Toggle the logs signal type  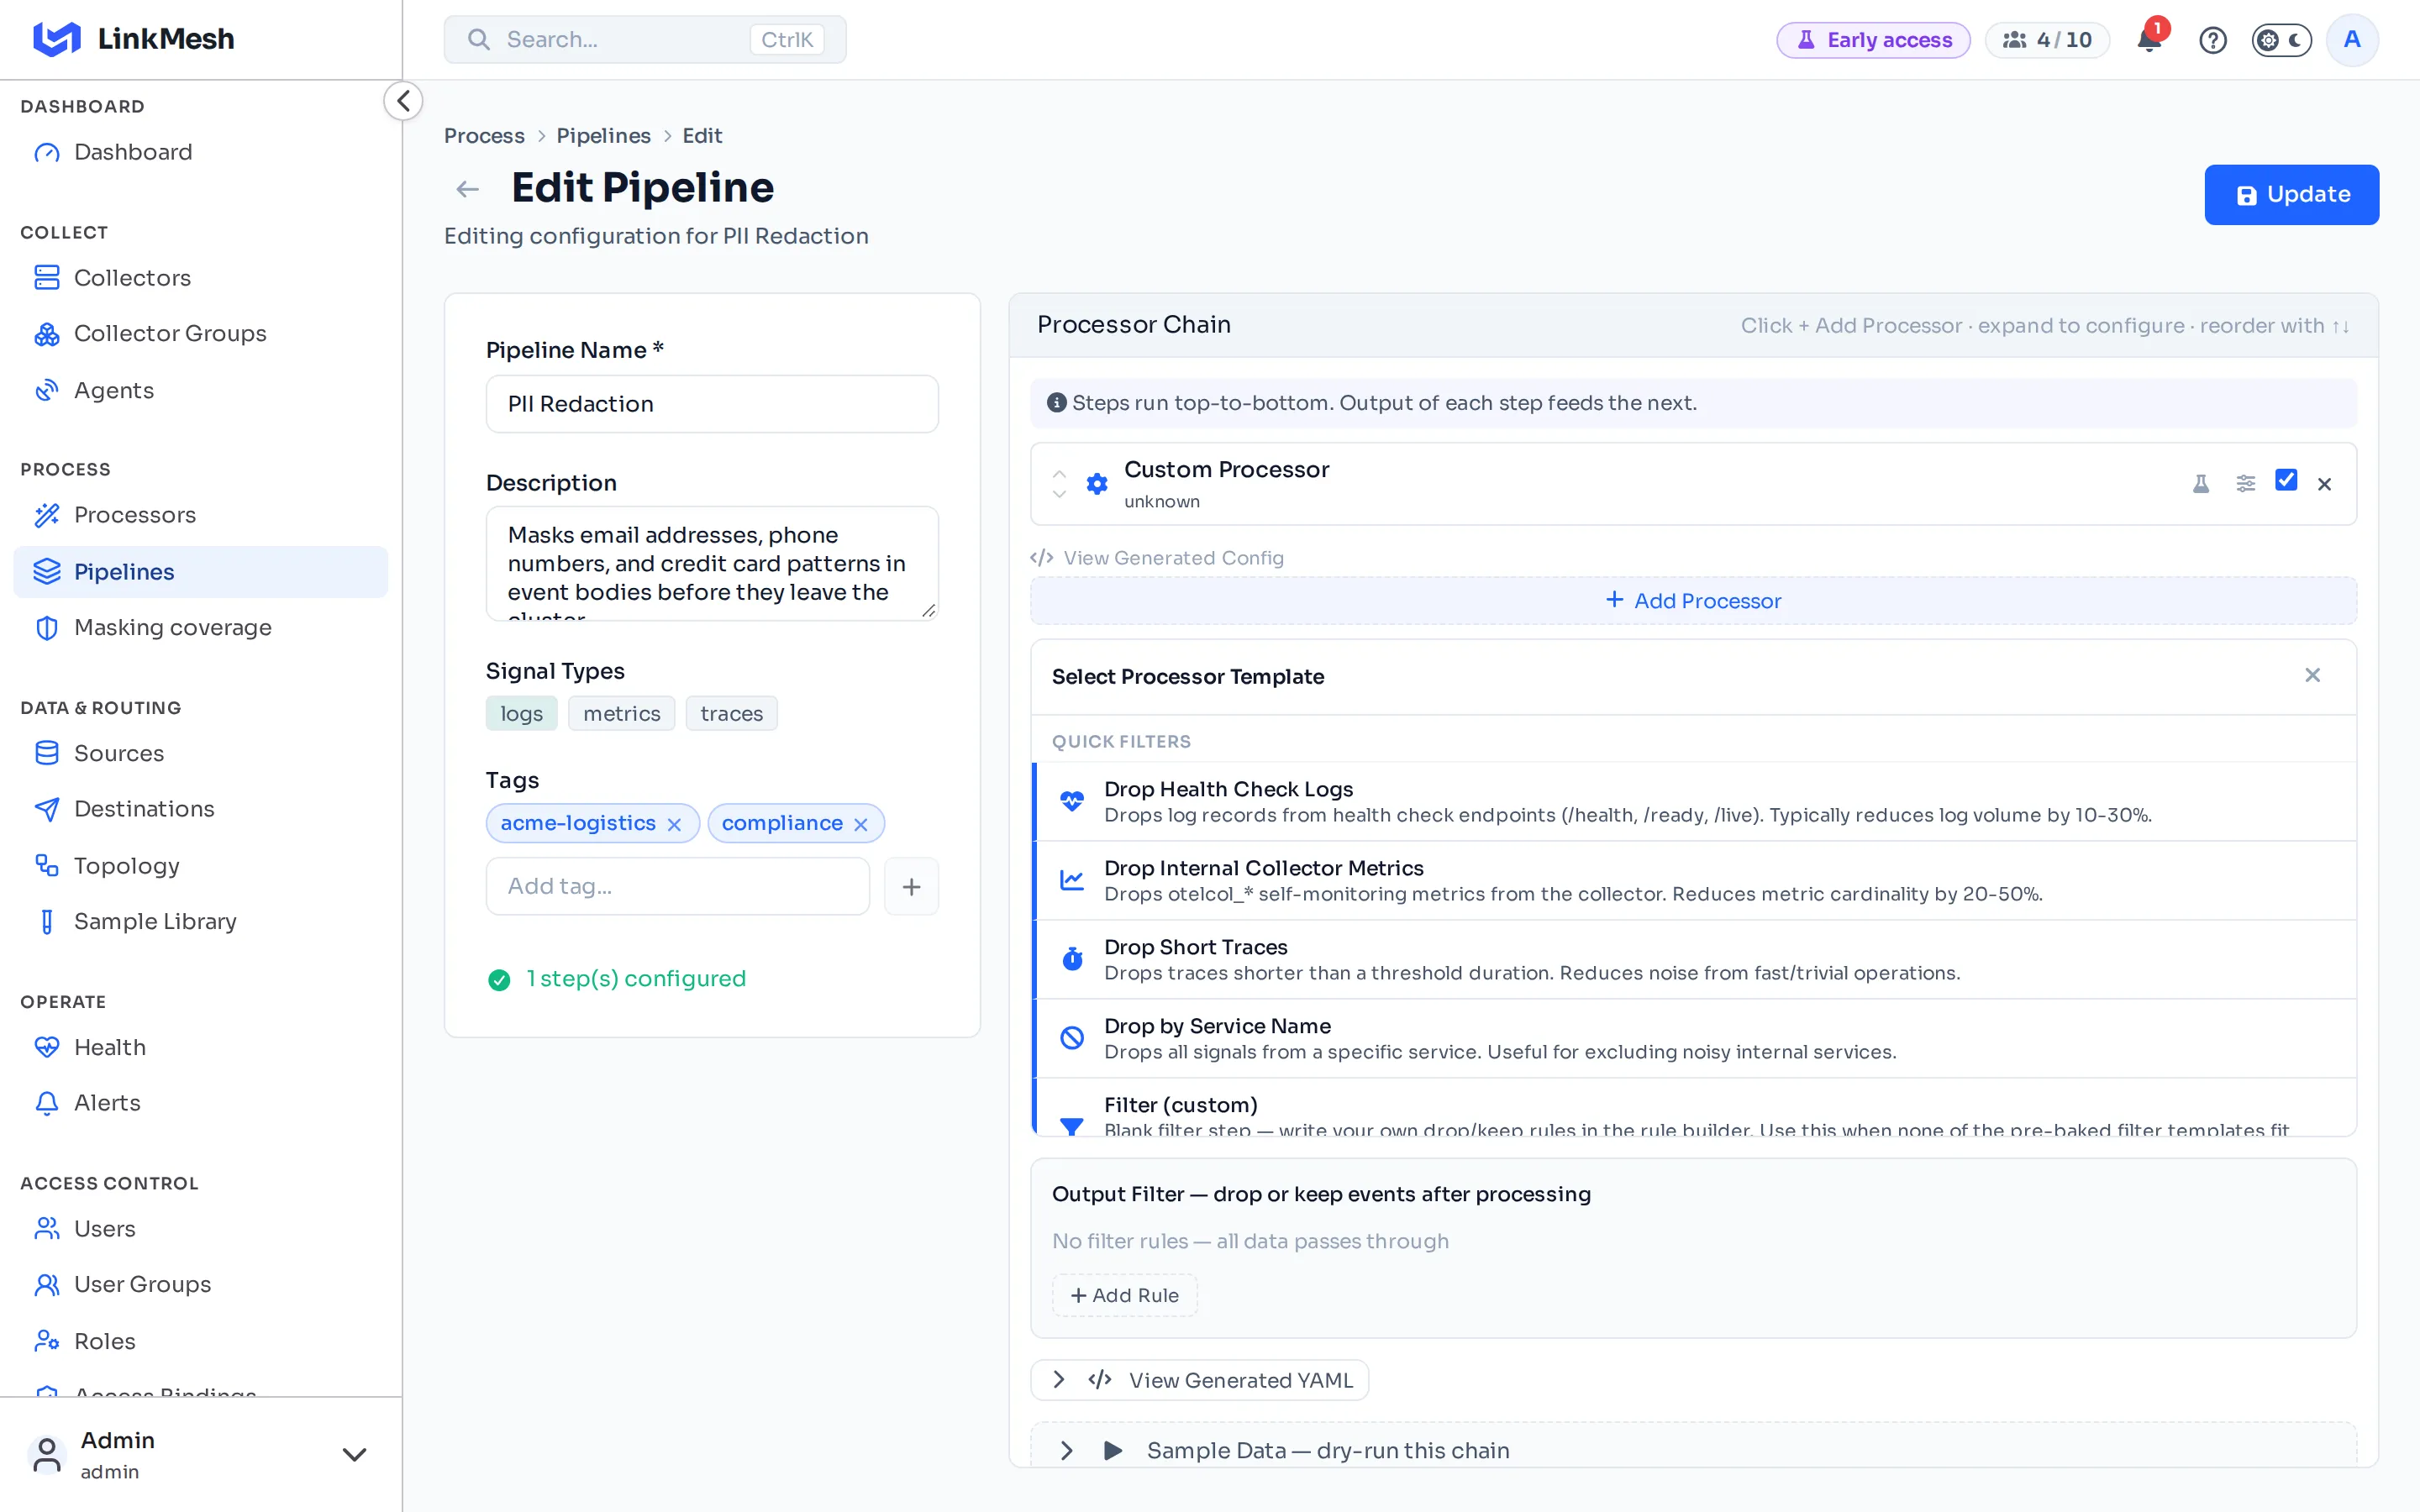tap(521, 713)
